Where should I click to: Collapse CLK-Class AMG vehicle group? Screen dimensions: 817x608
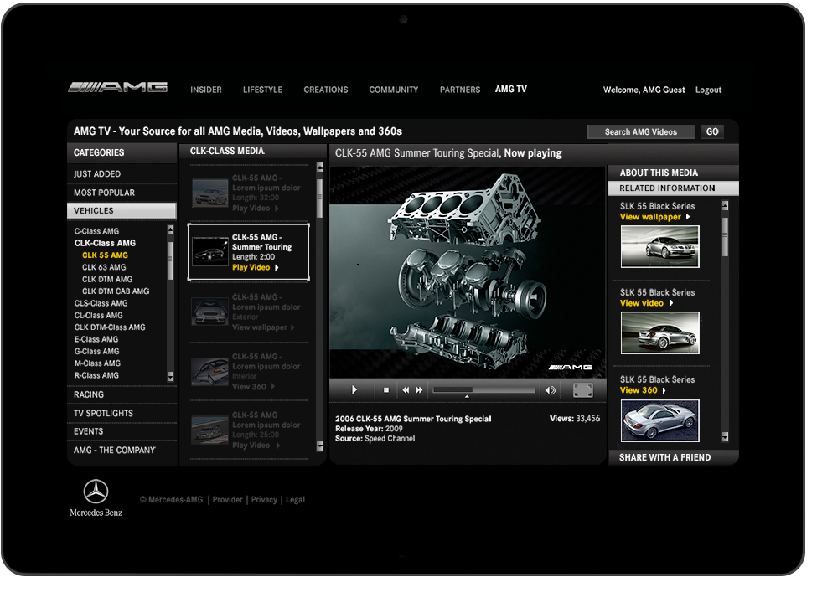click(x=105, y=243)
